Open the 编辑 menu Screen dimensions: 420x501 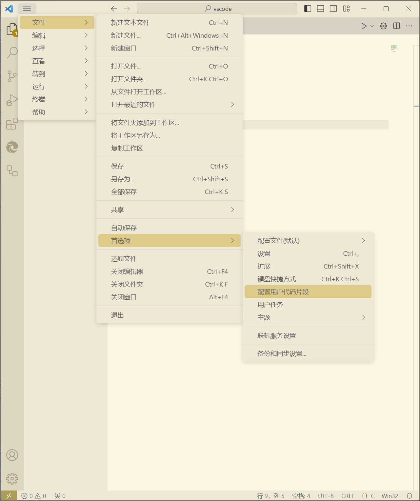pos(39,35)
